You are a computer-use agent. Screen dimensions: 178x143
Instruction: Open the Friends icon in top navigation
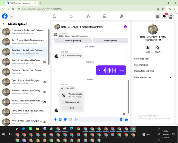[x=88, y=16]
